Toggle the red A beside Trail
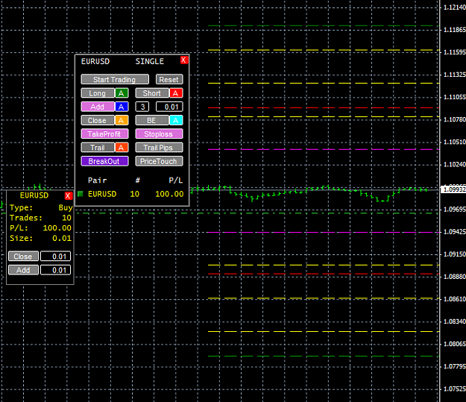 click(122, 148)
